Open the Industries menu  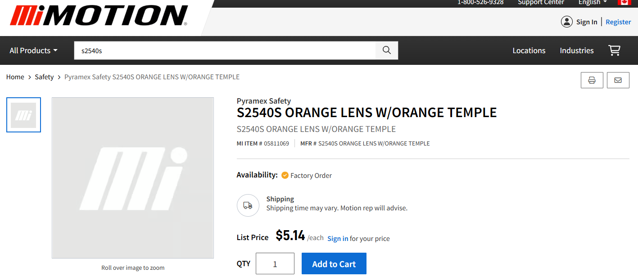pyautogui.click(x=576, y=50)
